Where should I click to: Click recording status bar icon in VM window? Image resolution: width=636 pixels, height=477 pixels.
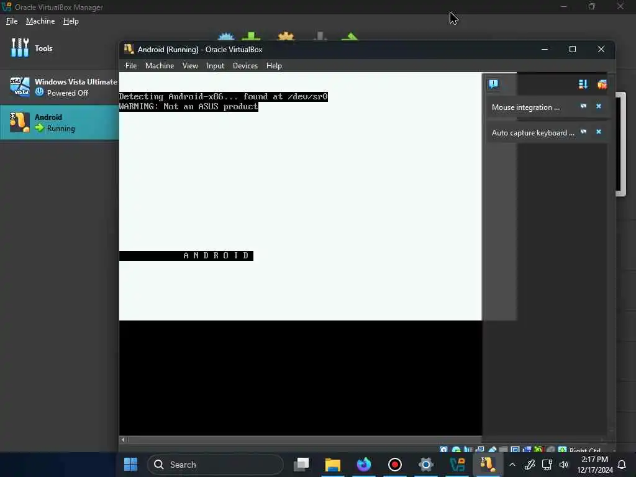point(527,450)
